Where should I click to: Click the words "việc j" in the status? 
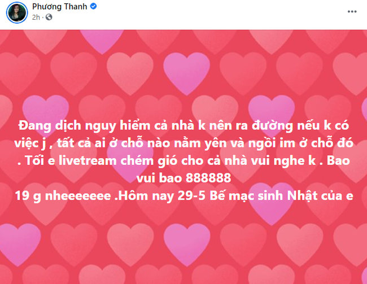pos(30,143)
